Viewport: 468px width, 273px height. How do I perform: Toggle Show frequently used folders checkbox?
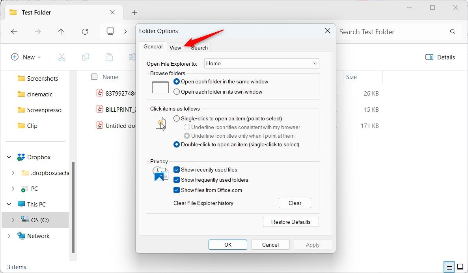pos(177,180)
